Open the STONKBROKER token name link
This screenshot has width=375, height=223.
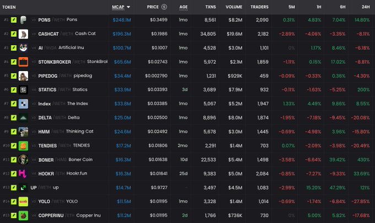pos(55,62)
